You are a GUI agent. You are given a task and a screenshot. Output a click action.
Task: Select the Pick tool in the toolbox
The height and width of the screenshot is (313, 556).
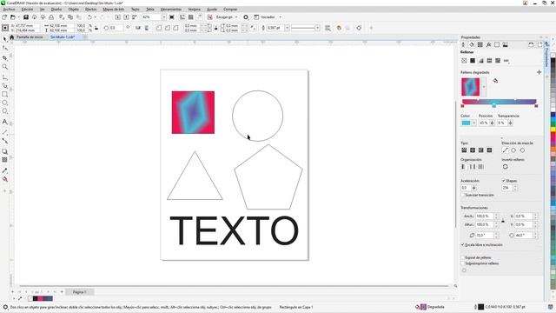point(4,38)
